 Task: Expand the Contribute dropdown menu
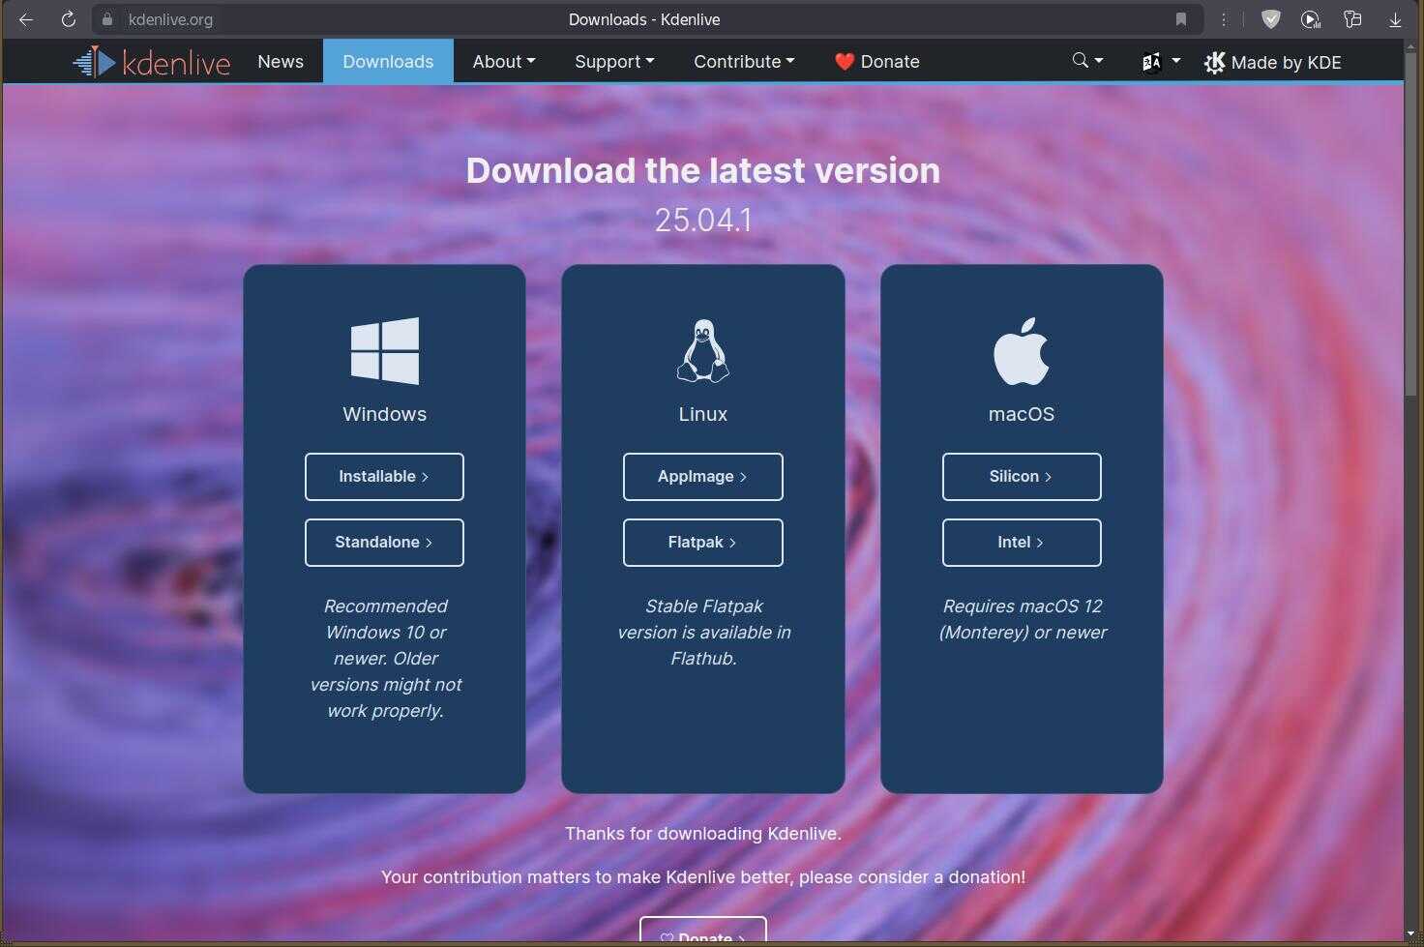pos(744,62)
